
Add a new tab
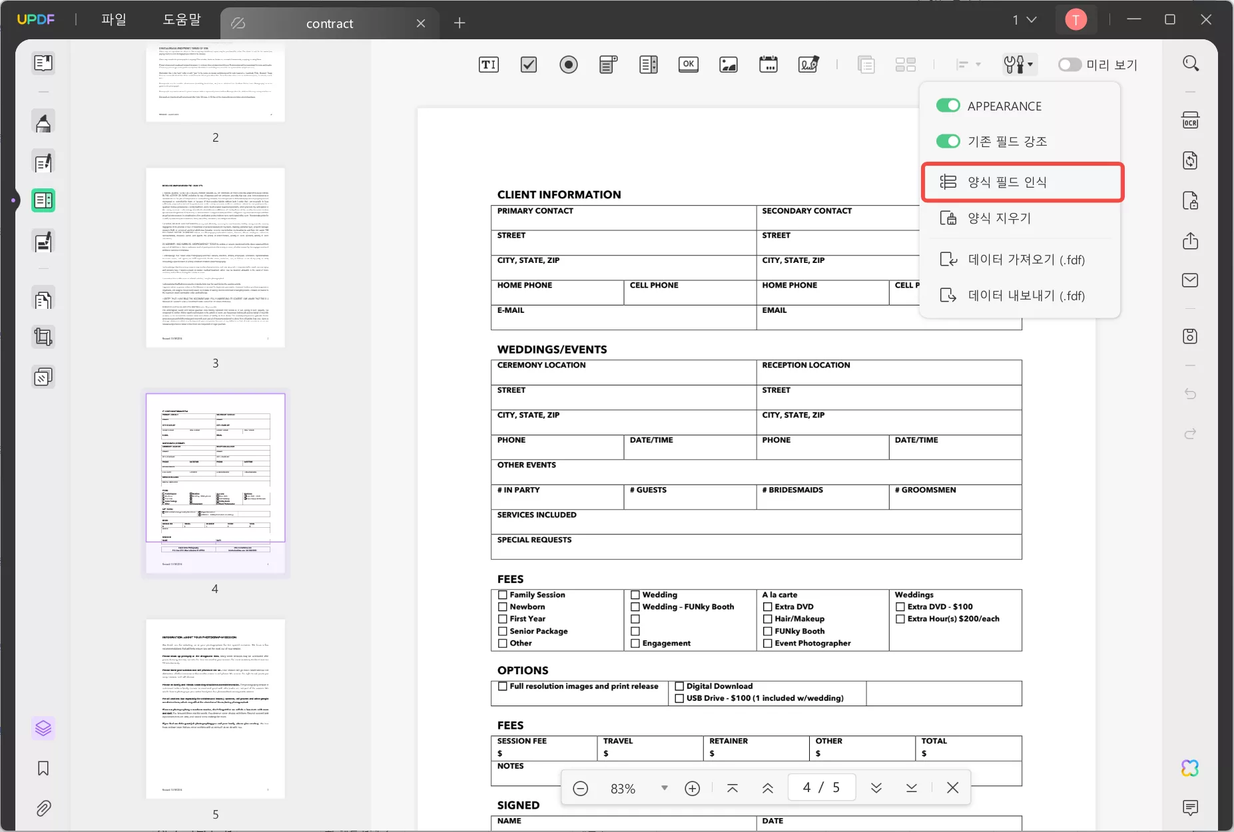[460, 23]
